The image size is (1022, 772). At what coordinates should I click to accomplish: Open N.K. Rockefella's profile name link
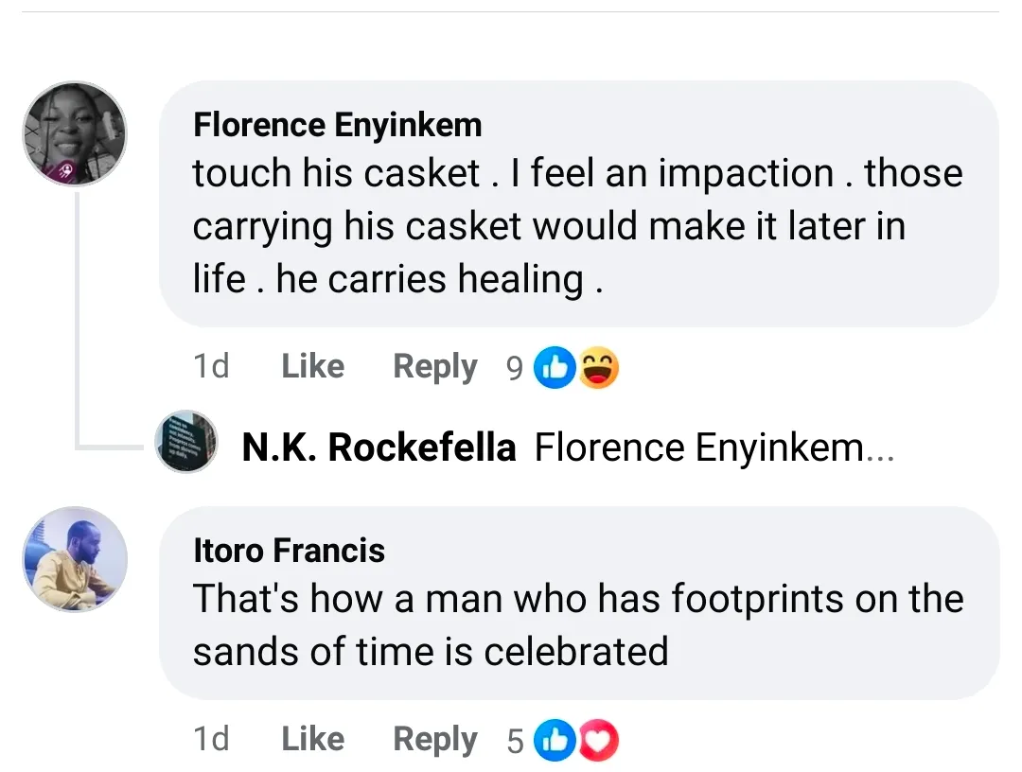(379, 447)
